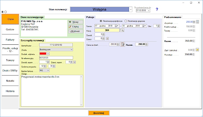Expand the Stan rezerwacji dropdown
The height and width of the screenshot is (117, 203).
coord(130,10)
